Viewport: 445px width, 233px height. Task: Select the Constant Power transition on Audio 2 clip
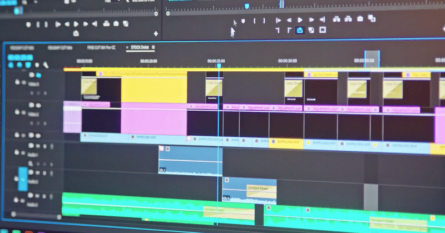[x=261, y=191]
